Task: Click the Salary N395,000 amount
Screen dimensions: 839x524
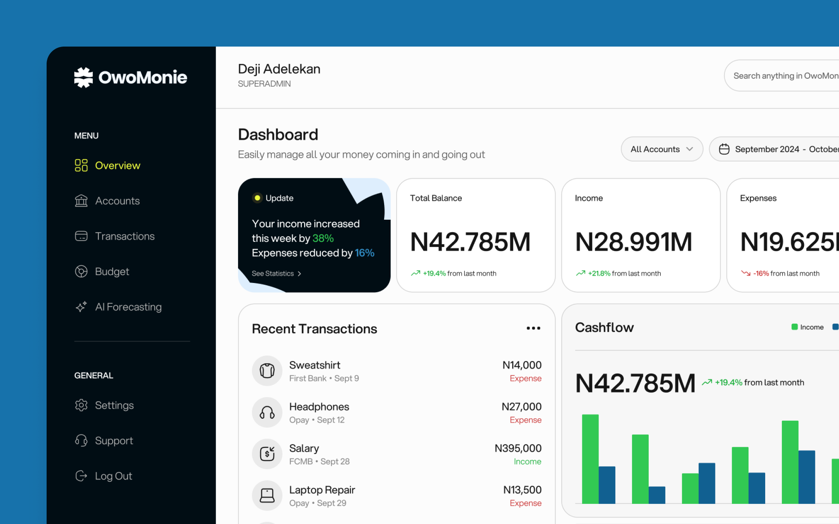Action: (518, 448)
